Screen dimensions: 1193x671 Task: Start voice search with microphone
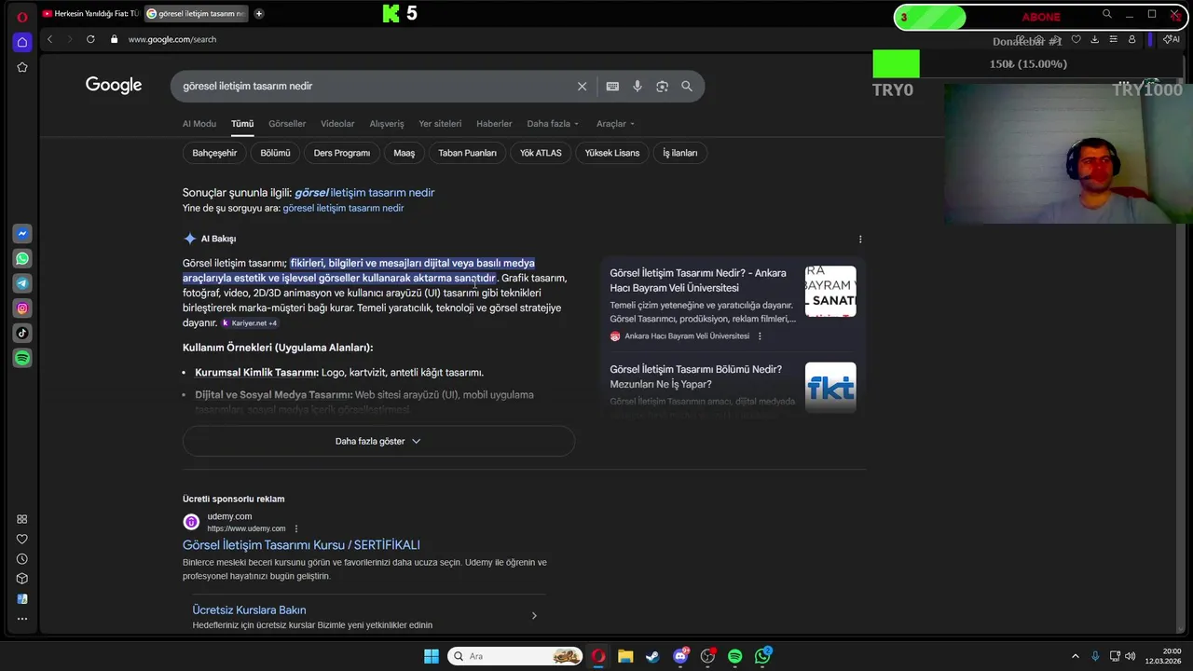[x=638, y=86]
